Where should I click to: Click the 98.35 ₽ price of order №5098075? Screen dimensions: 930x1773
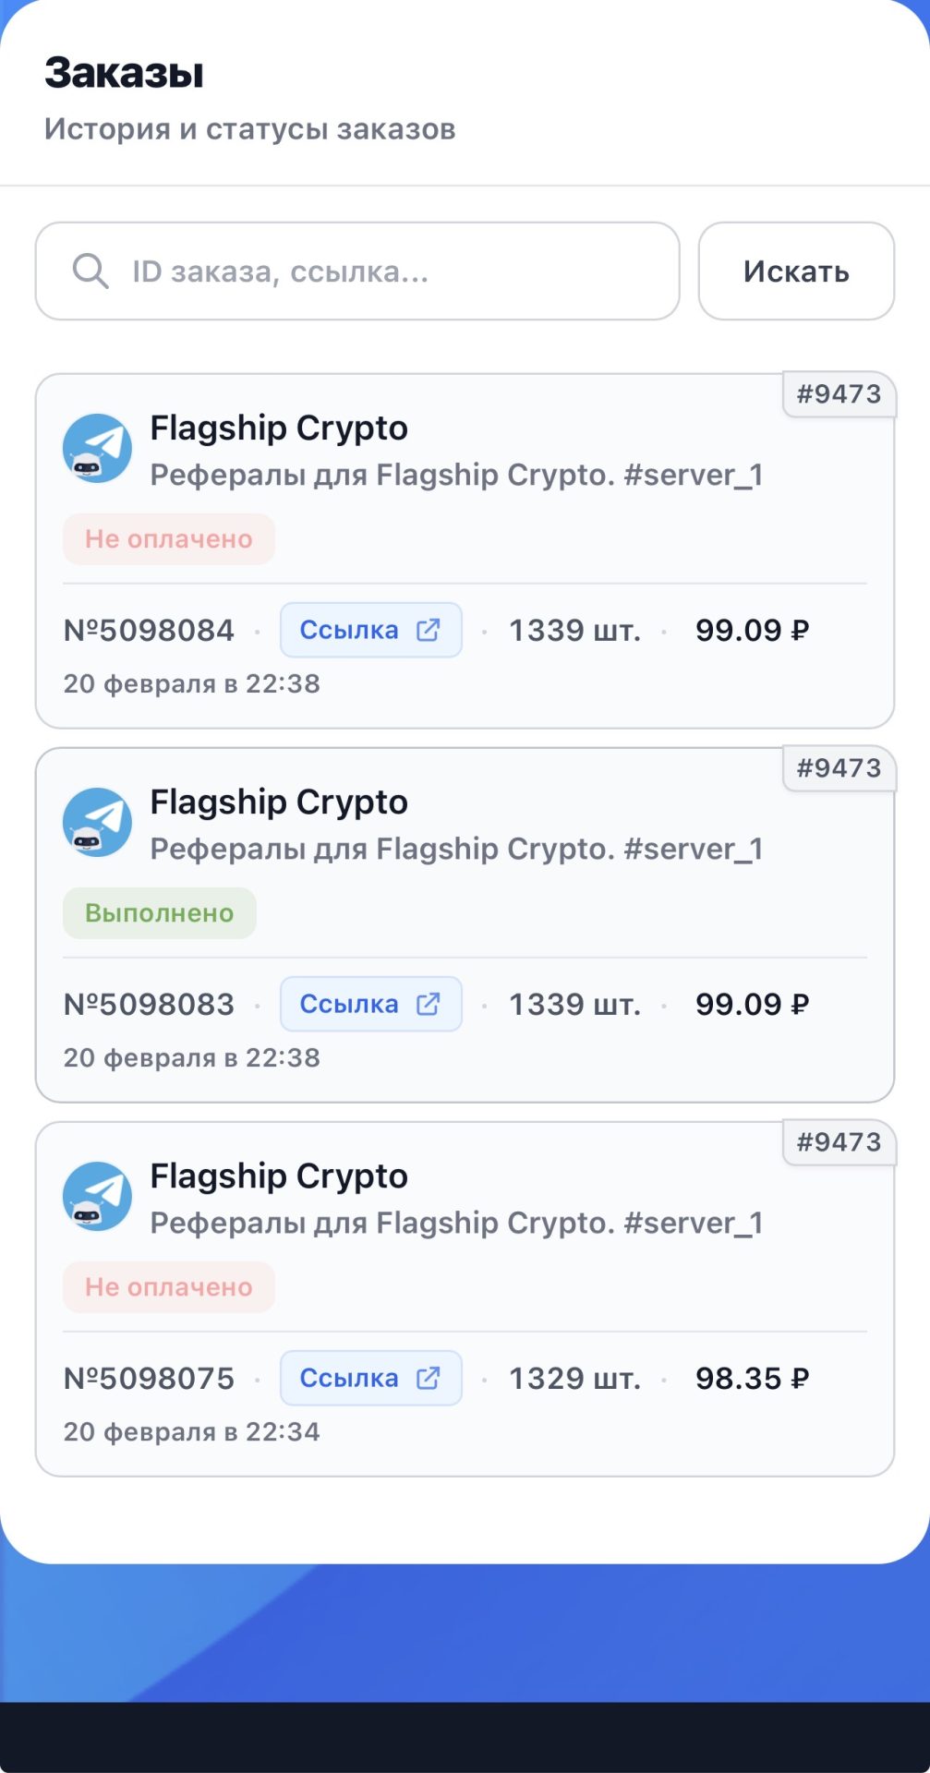pyautogui.click(x=752, y=1379)
